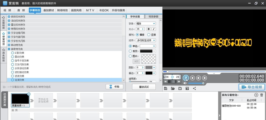Choose the 渐变 gradient color radio option
The width and height of the screenshot is (266, 120).
pyautogui.click(x=130, y=51)
